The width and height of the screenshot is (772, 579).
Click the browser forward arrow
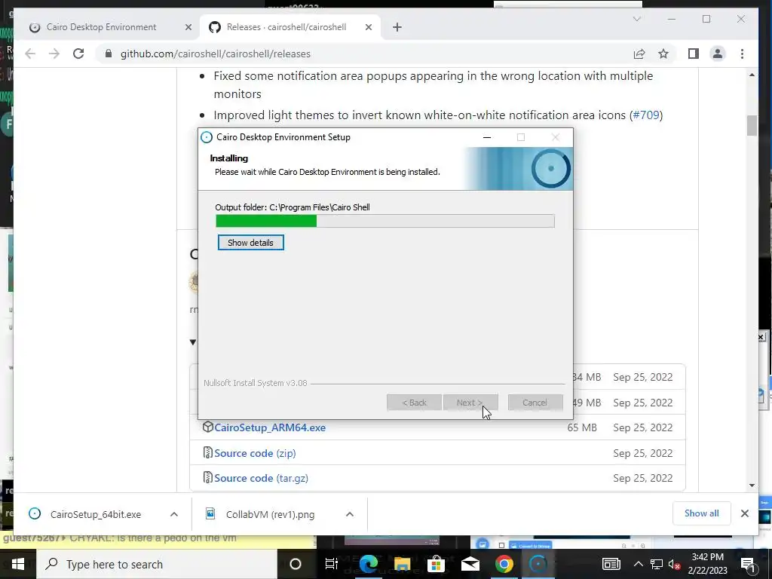[x=54, y=54]
